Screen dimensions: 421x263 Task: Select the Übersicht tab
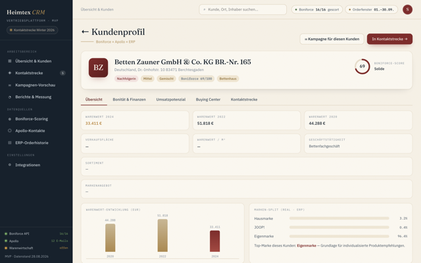tap(93, 99)
